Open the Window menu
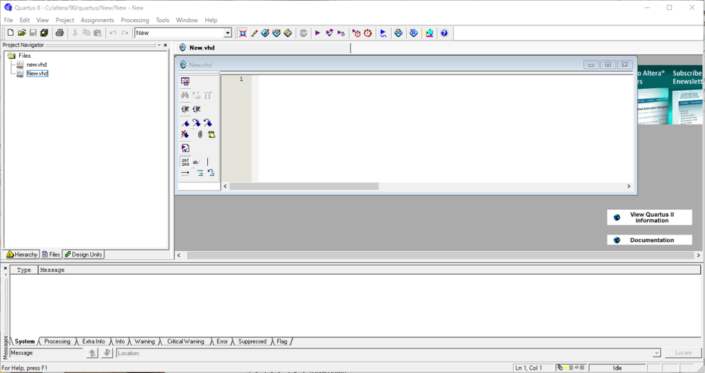The width and height of the screenshot is (705, 373). pyautogui.click(x=187, y=20)
